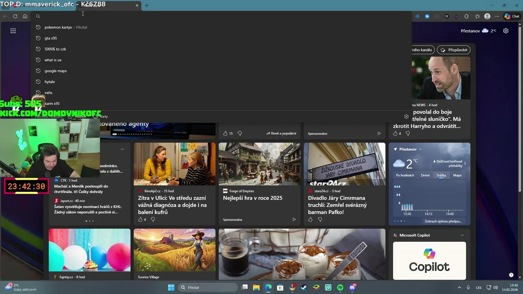Open Divadlo Járy Cimrmana truchlí headline
This screenshot has width=523, height=294.
[x=337, y=205]
